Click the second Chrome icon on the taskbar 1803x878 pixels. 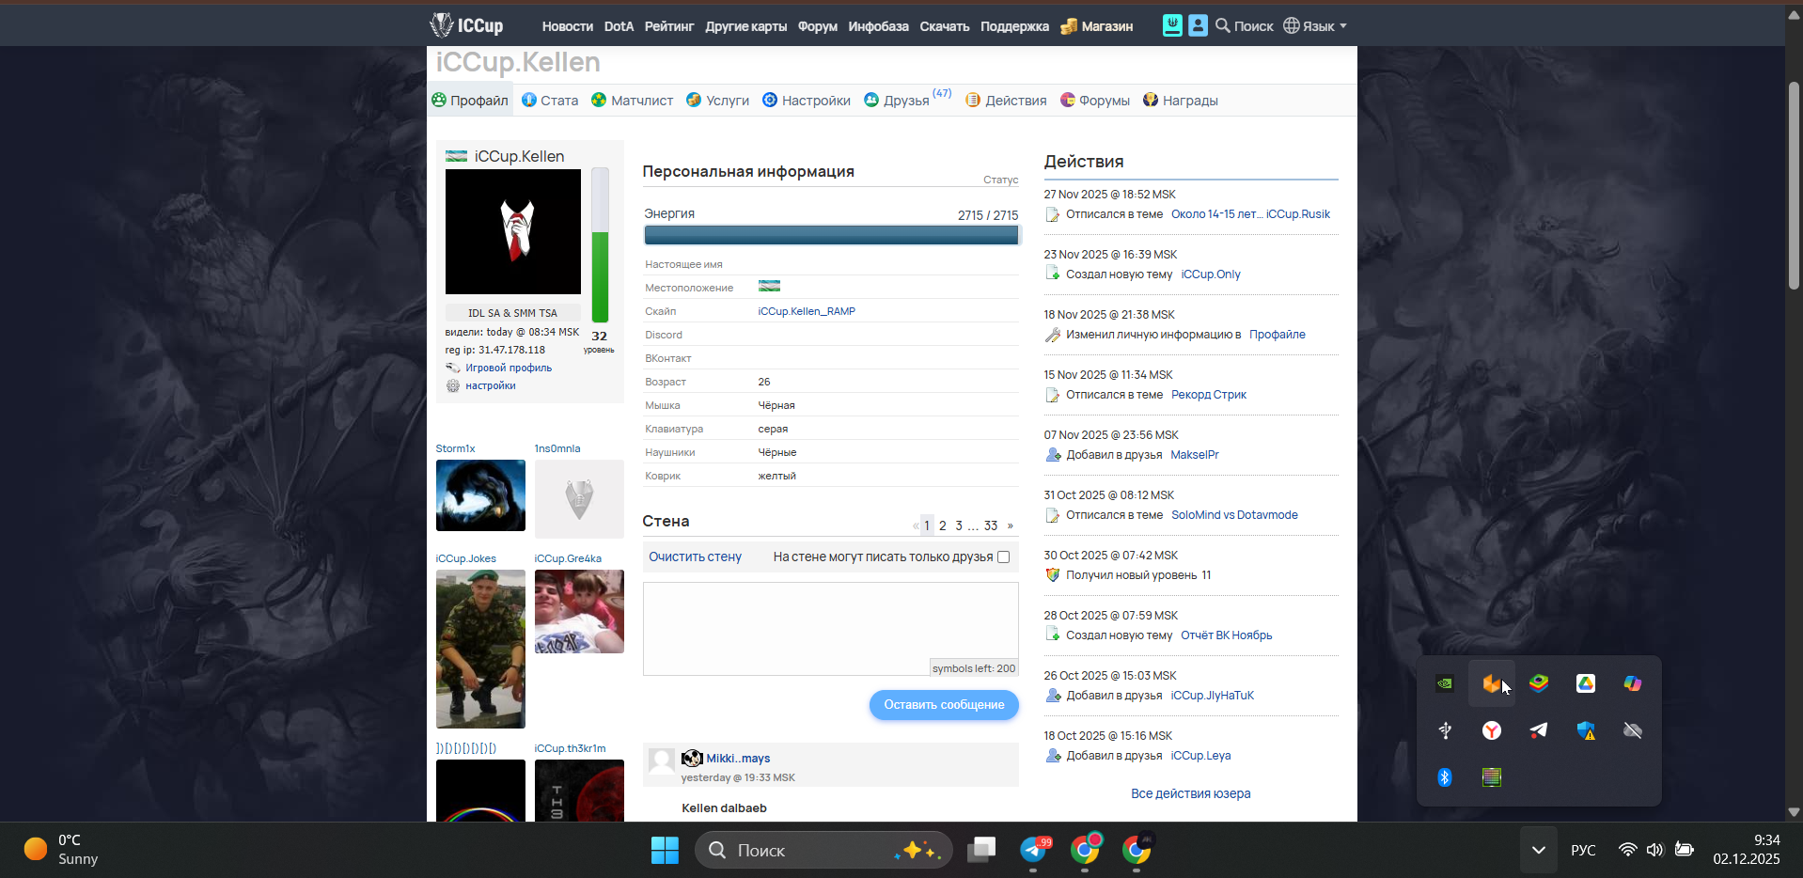pyautogui.click(x=1137, y=850)
